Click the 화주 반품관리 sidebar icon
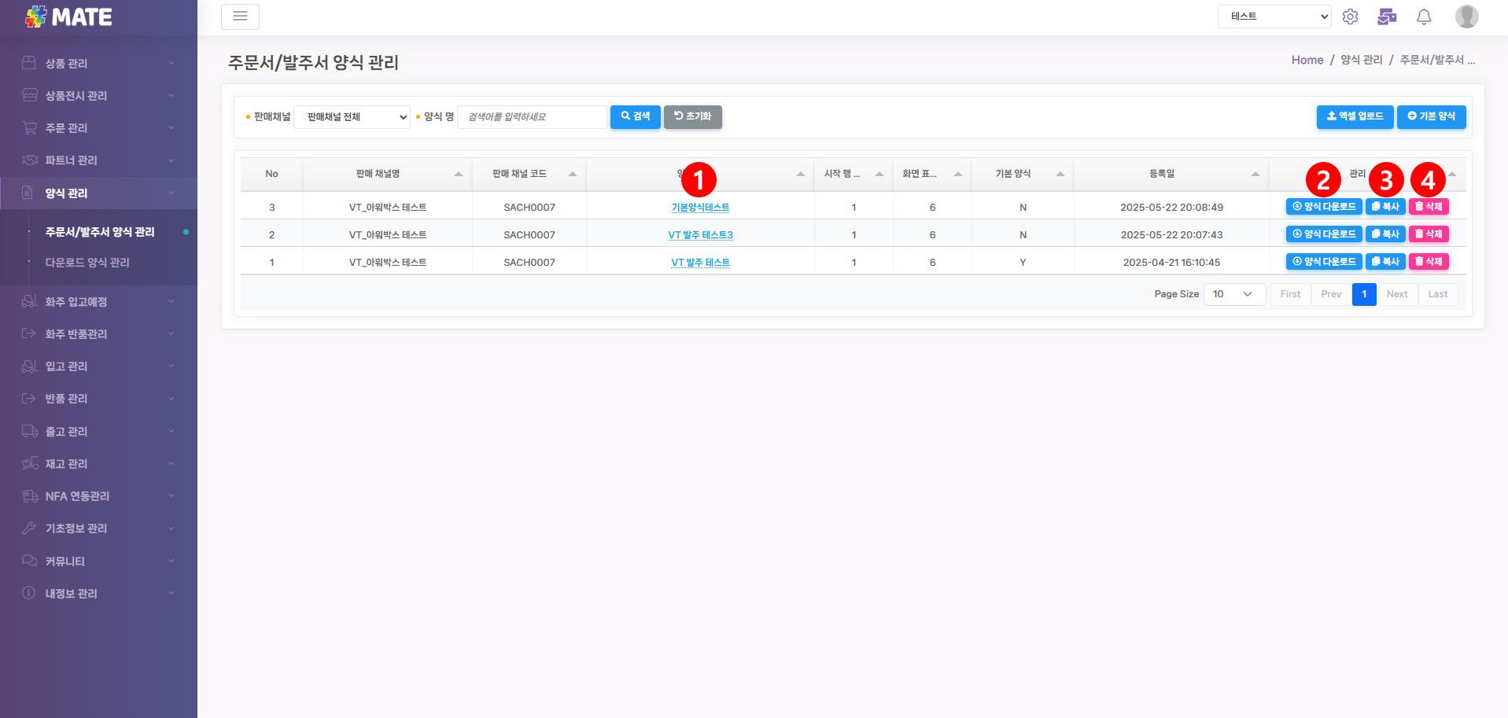 29,333
